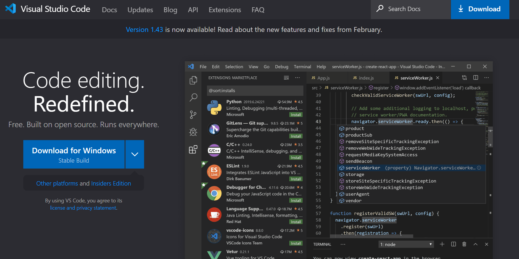Open Other platforms link
Viewport: 519px width, 259px height.
57,184
